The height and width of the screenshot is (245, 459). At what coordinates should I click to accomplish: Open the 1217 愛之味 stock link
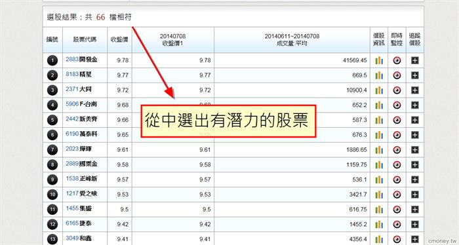point(81,193)
